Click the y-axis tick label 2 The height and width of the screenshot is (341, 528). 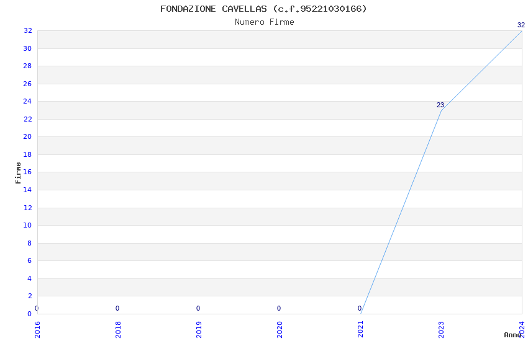(30, 296)
